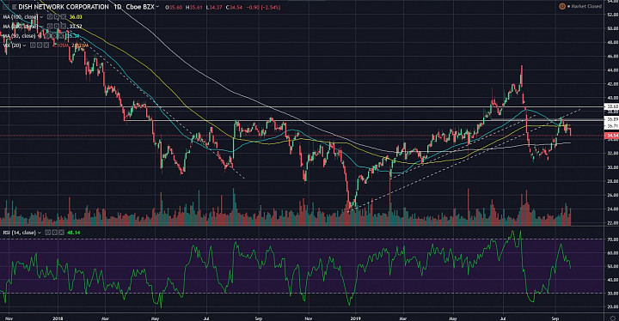The width and height of the screenshot is (619, 321).
Task: Expand the MA (100, close) legend dropdown
Action: coord(41,17)
